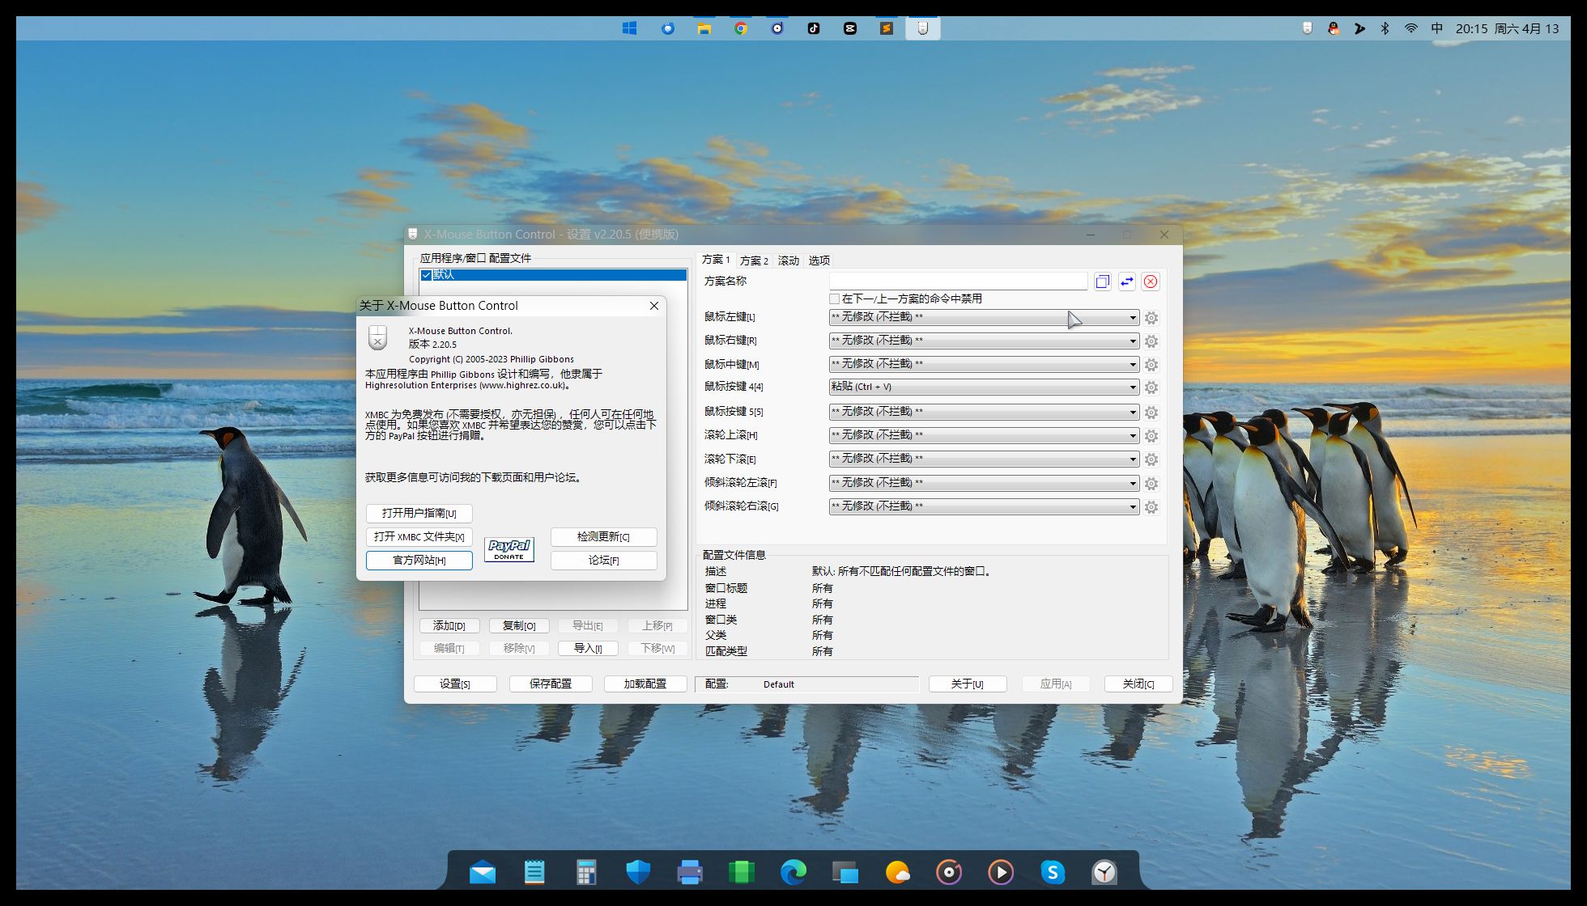Click the 保存配置 button

551,684
